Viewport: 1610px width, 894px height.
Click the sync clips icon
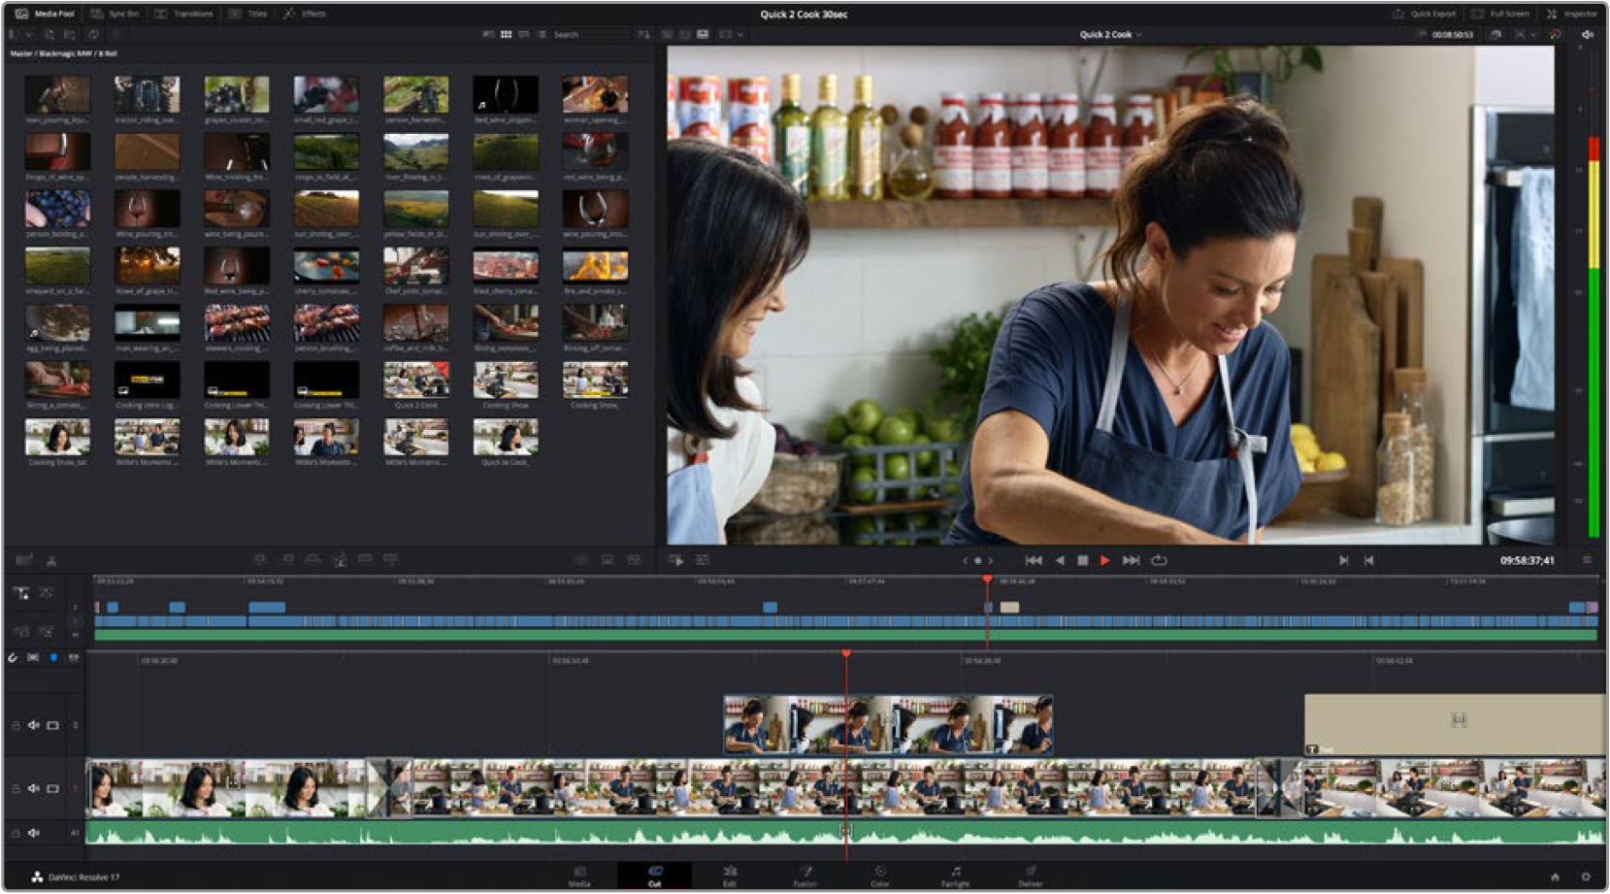coord(93,34)
